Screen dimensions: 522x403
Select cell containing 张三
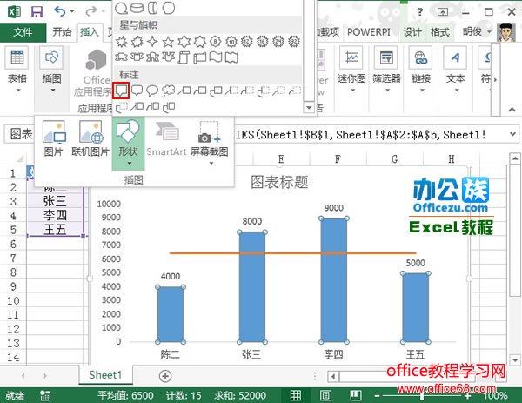tap(55, 201)
